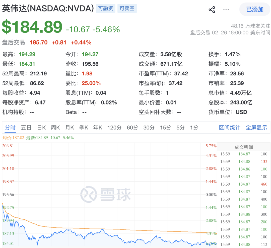Screen dimensions: 271x248
Task: Click the 最高 value 194.29
Action: pyautogui.click(x=27, y=54)
